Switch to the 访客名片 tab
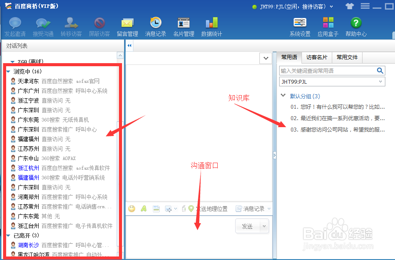 pyautogui.click(x=316, y=57)
